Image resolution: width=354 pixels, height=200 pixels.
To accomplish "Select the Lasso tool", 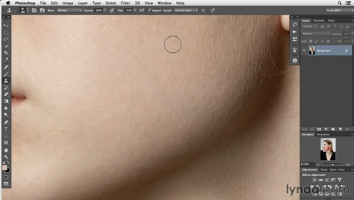I will (x=6, y=39).
